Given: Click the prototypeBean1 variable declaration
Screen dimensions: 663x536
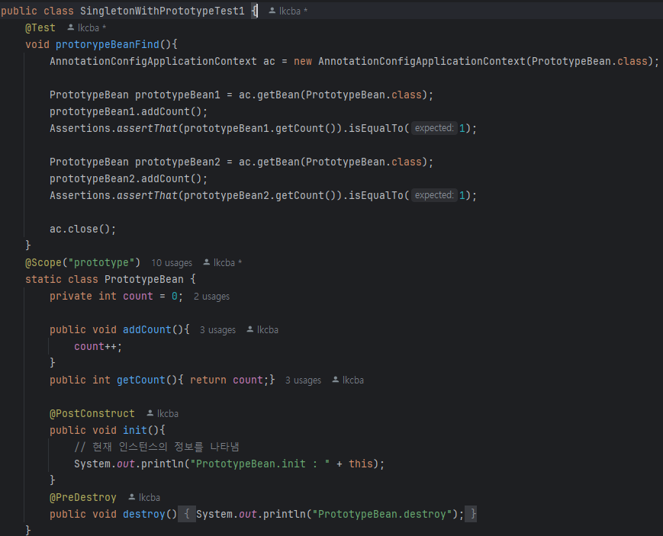Looking at the screenshot, I should pos(178,95).
